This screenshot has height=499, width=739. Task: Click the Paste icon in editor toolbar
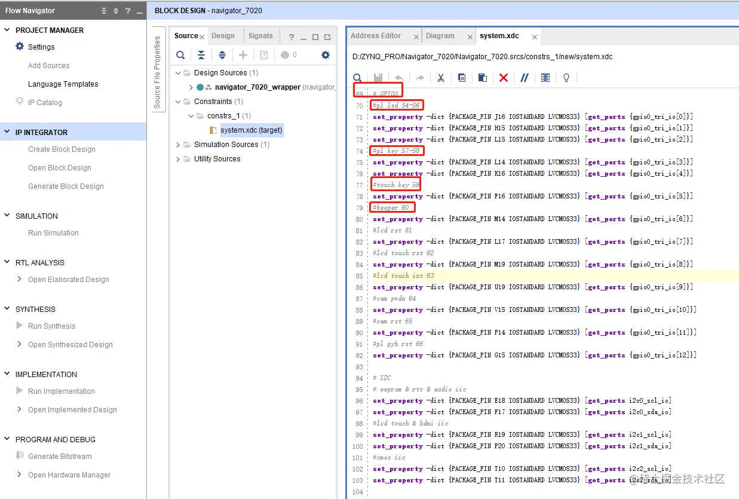tap(483, 78)
